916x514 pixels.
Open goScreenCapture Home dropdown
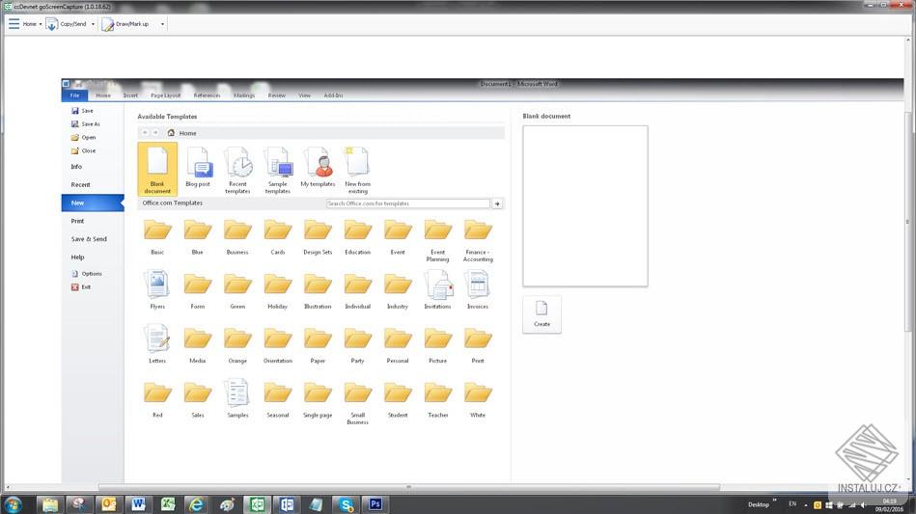click(25, 24)
